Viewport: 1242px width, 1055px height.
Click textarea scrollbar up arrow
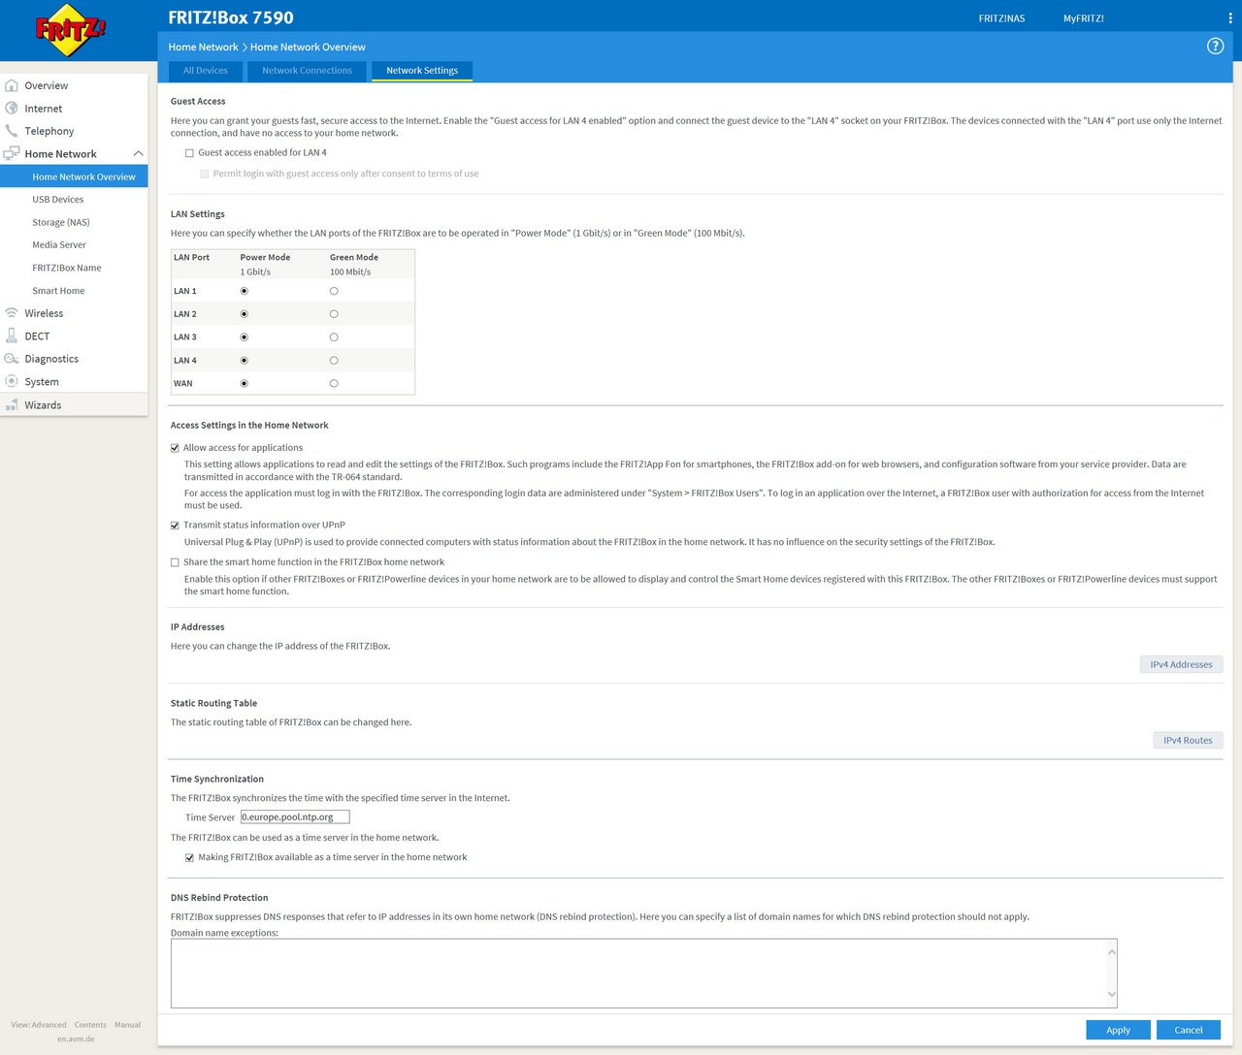tap(1112, 951)
